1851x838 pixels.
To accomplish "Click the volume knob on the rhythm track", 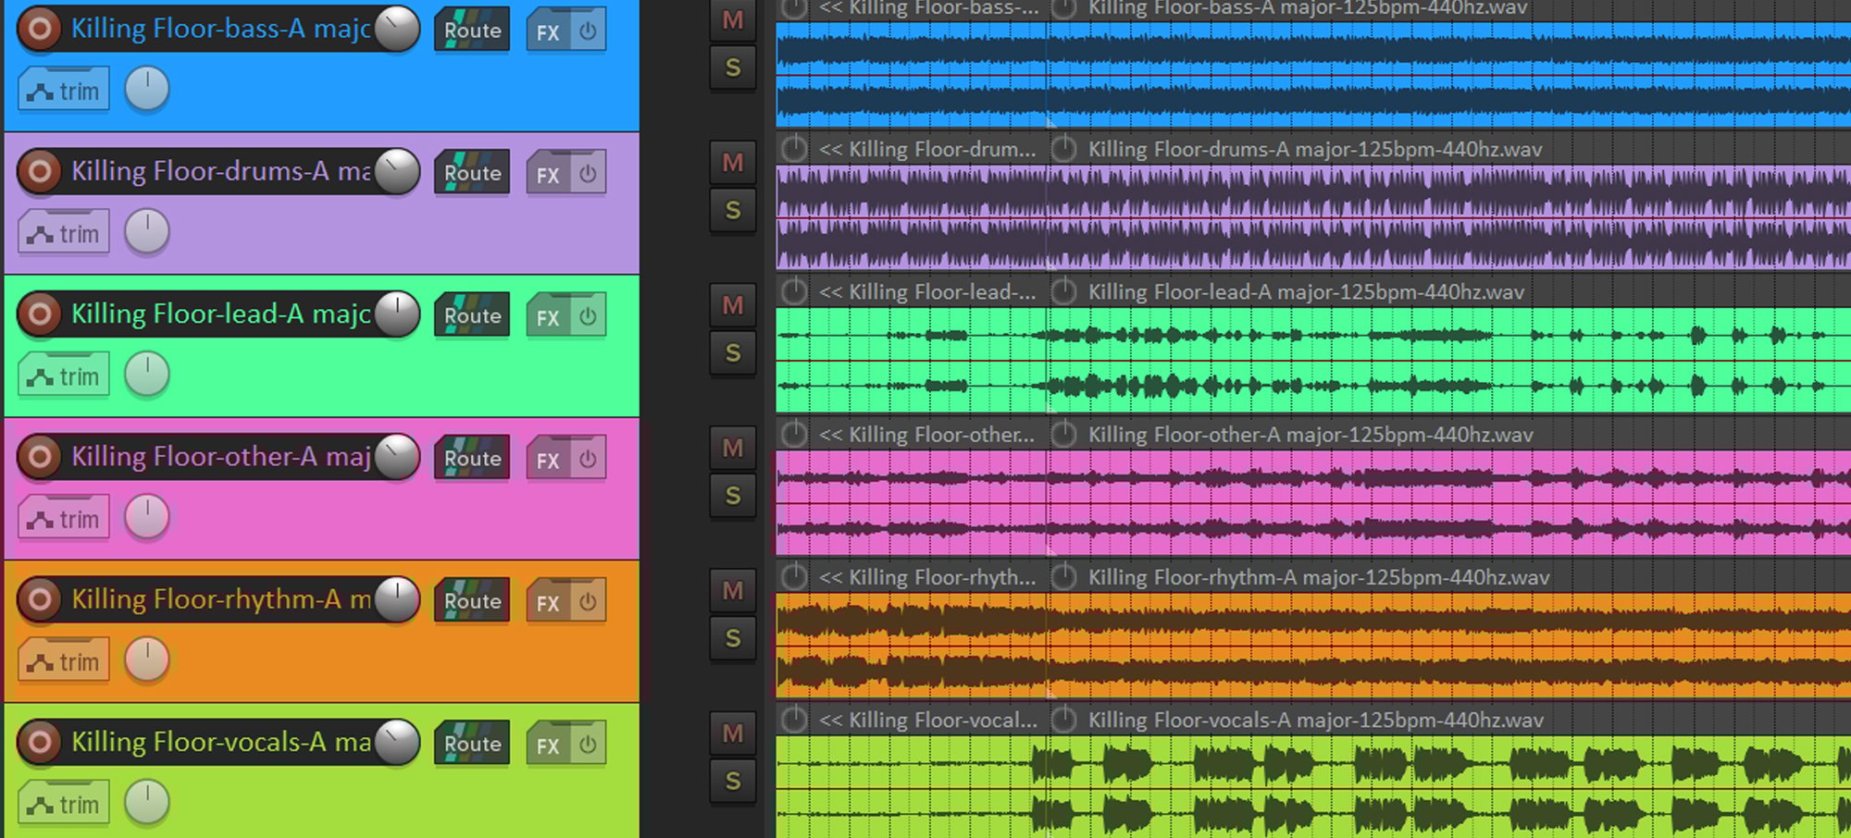I will (x=397, y=599).
